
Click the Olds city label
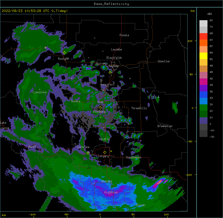100,102
